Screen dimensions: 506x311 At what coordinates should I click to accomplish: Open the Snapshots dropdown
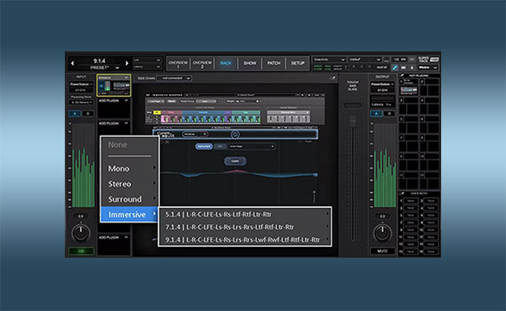[329, 60]
